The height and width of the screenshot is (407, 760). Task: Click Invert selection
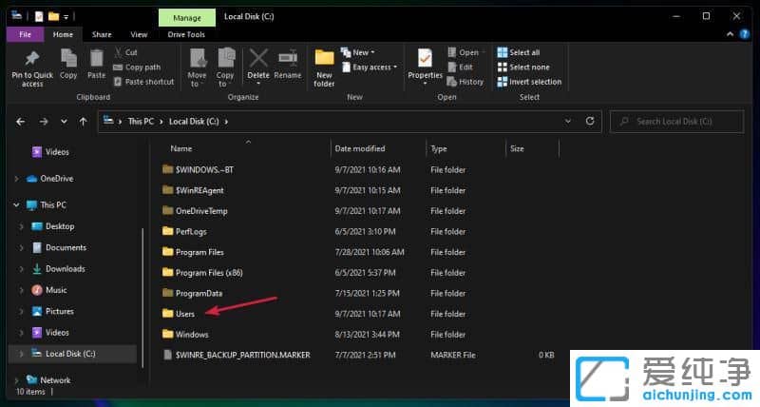pos(529,82)
